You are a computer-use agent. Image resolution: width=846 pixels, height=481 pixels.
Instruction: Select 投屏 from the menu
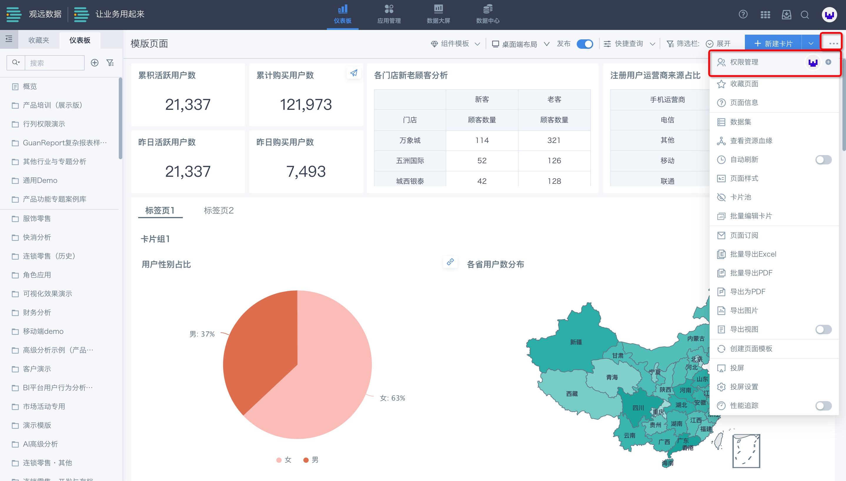pyautogui.click(x=774, y=368)
